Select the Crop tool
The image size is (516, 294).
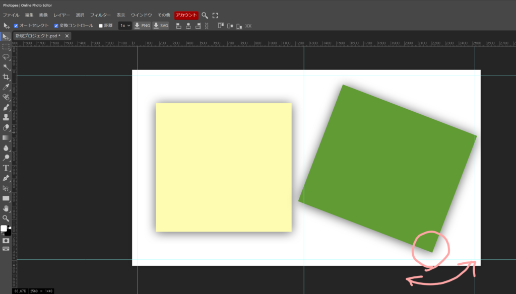click(6, 77)
